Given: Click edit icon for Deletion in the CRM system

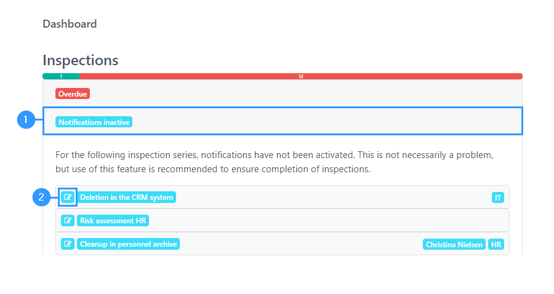Looking at the screenshot, I should (x=68, y=197).
